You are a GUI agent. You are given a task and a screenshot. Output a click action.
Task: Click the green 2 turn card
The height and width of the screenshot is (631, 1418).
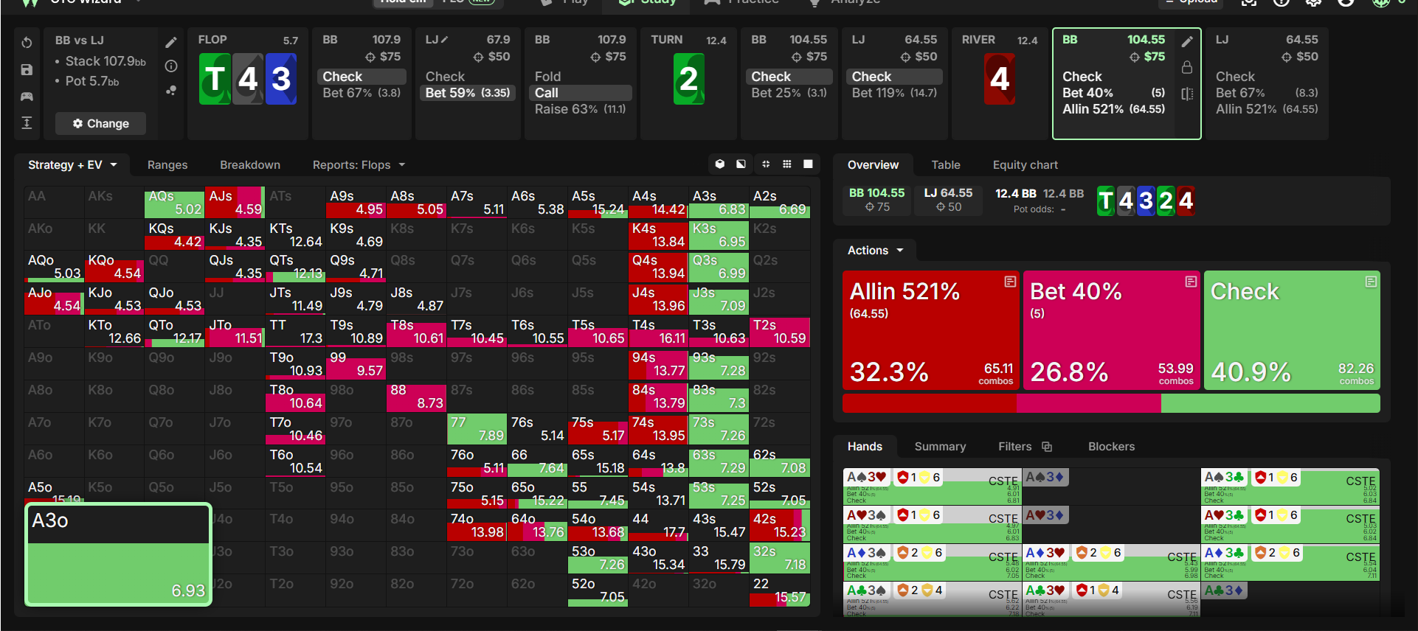click(688, 79)
